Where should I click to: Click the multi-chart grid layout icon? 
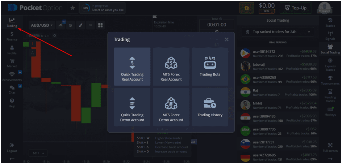point(100,25)
